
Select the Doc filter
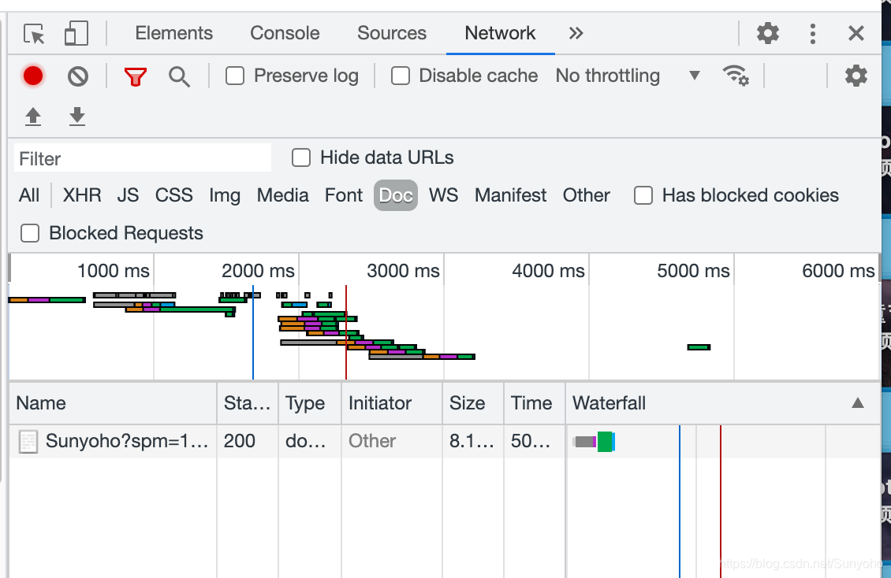[x=396, y=195]
